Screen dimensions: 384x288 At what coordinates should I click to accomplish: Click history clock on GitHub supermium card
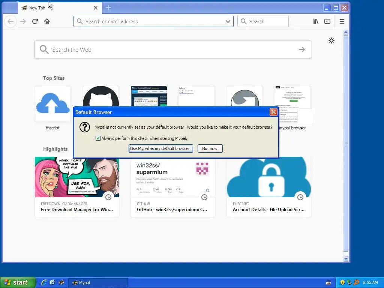[x=204, y=197]
